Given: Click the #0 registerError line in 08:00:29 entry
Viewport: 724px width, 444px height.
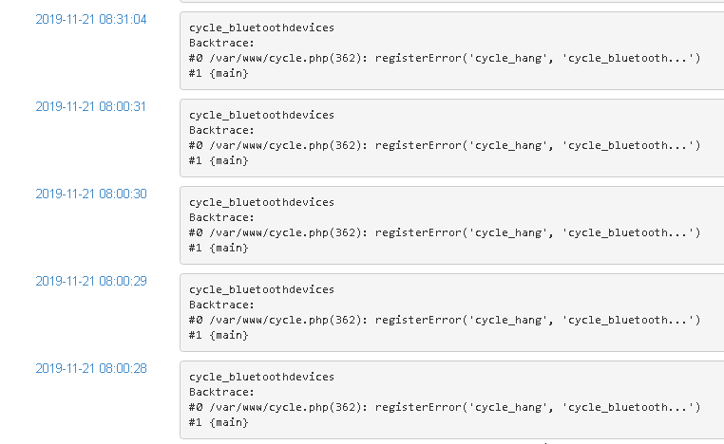Looking at the screenshot, I should (x=444, y=321).
